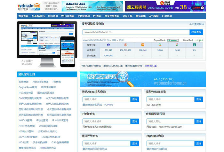Open the 收录查询 nav menu item
This screenshot has width=224, height=152.
click(23, 16)
